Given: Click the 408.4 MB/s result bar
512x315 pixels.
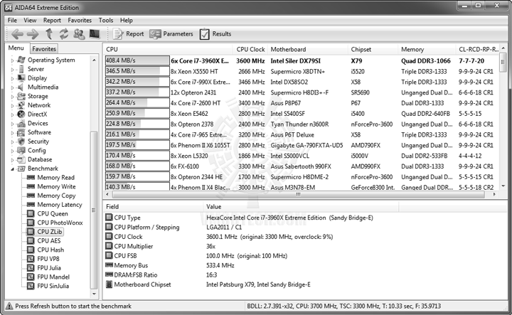Looking at the screenshot, I should pyautogui.click(x=137, y=60).
